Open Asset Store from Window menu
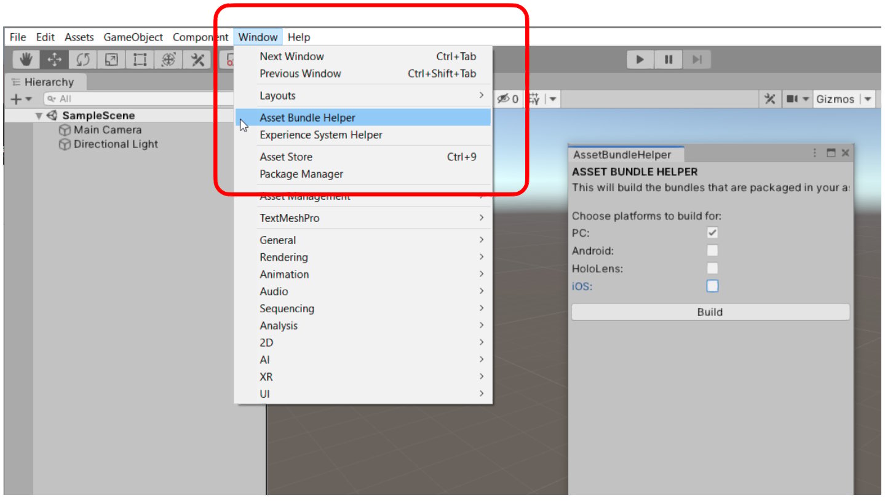 click(x=363, y=157)
